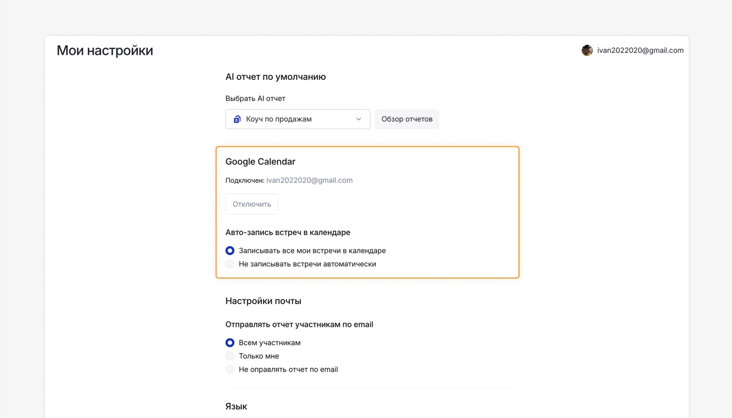Select "Записывать все мои встречи в календаре"
Image resolution: width=732 pixels, height=418 pixels.
pos(230,251)
